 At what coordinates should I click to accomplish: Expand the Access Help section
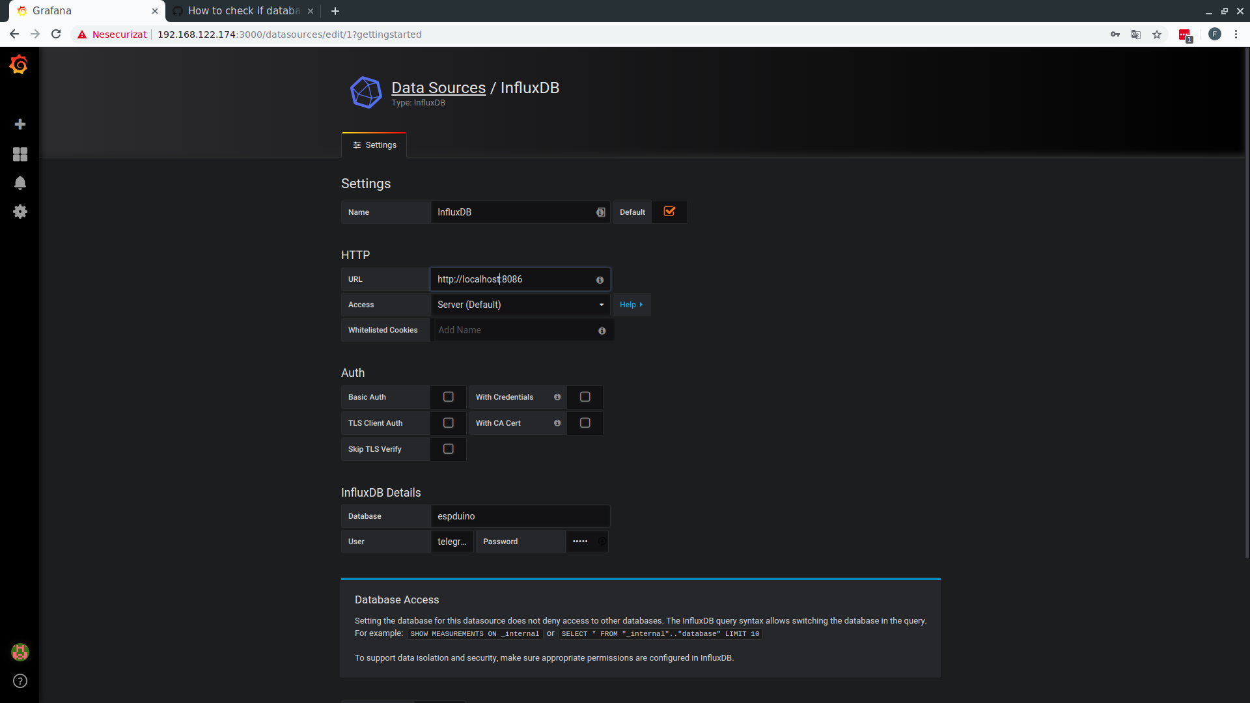point(632,305)
